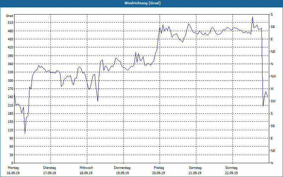This screenshot has height=177, width=283.
Task: Click the 'E' compass label level with 90
Action: (272, 138)
